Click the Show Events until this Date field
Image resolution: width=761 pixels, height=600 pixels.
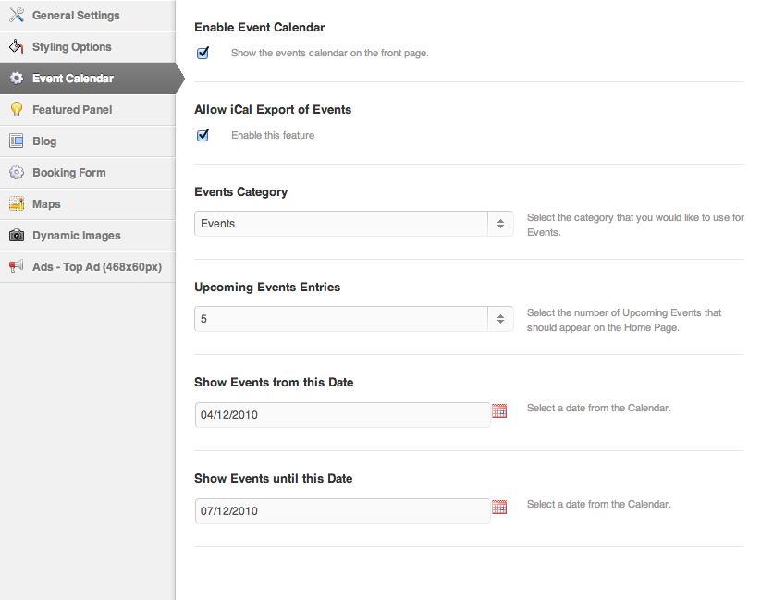[343, 510]
